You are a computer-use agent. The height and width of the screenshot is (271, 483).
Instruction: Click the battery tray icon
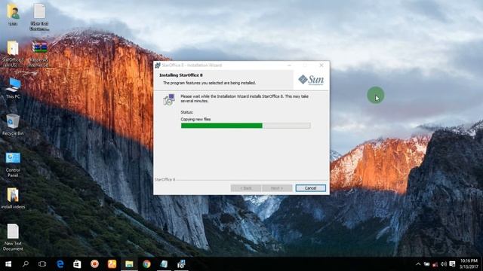(x=426, y=264)
